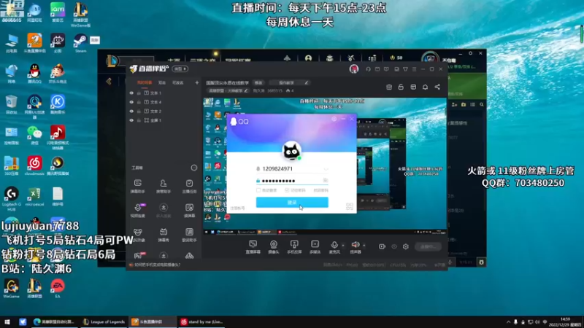Screen dimensions: 584x328
Task: Toggle the lock on the 全屏 1 layer
Action: pos(139,120)
